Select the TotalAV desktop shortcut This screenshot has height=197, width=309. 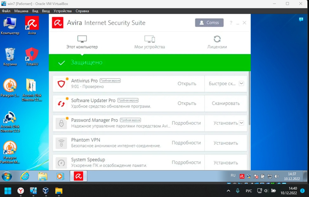[32, 57]
